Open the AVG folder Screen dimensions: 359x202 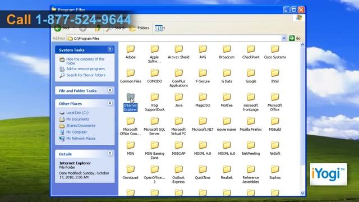click(202, 52)
